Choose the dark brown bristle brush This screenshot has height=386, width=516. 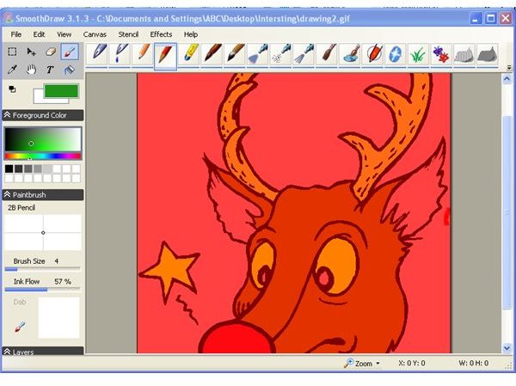tap(212, 54)
